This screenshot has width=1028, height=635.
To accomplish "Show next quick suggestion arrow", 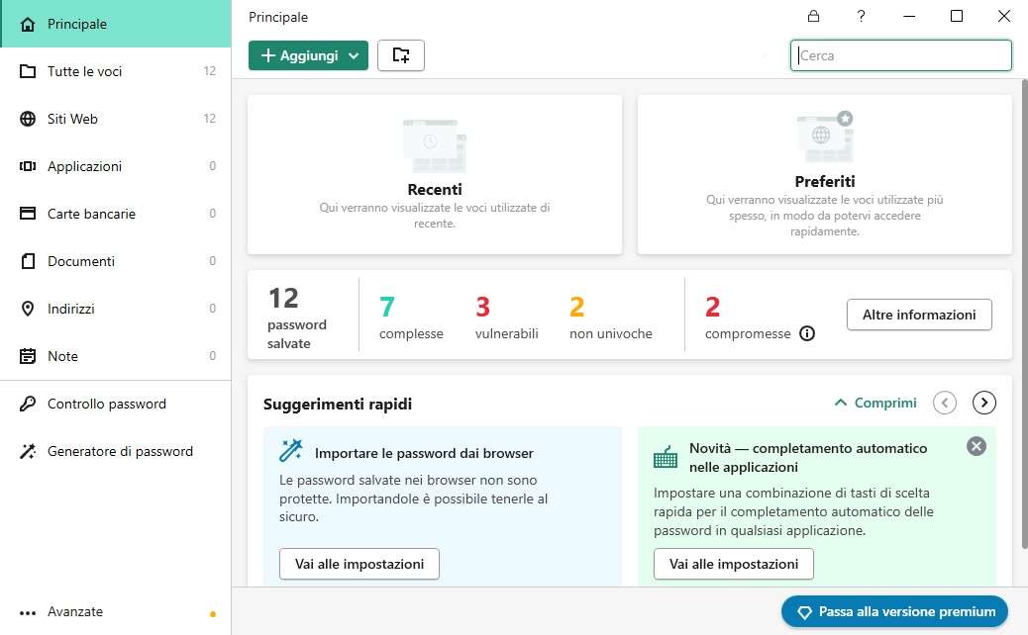I will point(984,403).
